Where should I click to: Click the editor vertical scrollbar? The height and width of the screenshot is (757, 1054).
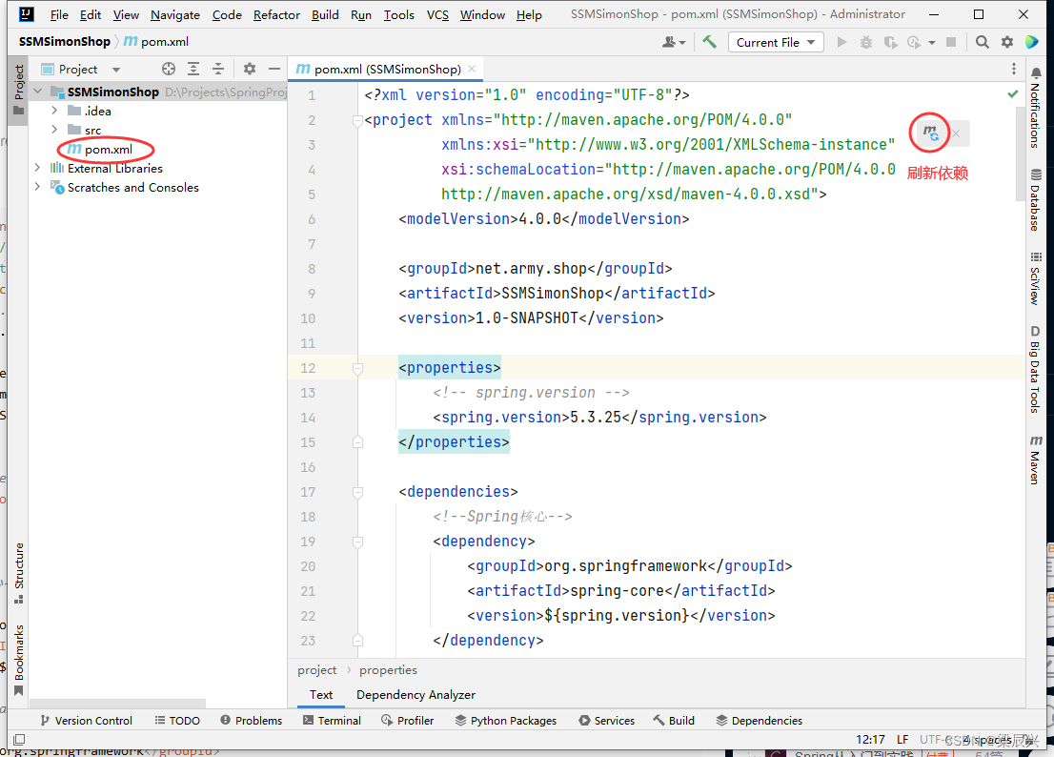point(1021,153)
